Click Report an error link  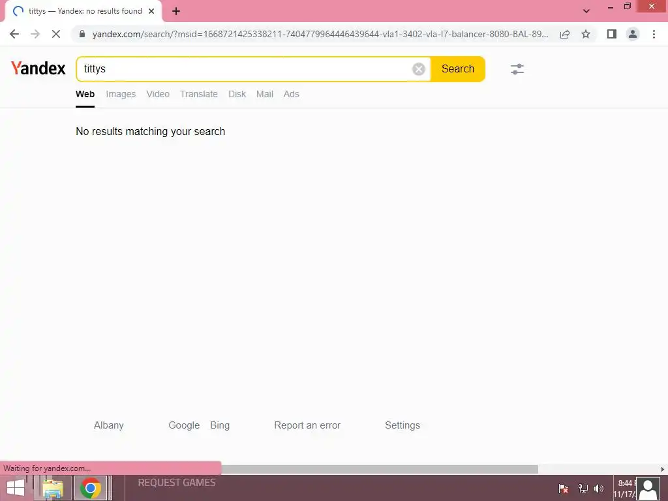(307, 425)
